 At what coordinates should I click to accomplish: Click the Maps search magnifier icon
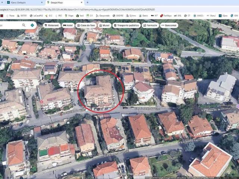(24, 25)
